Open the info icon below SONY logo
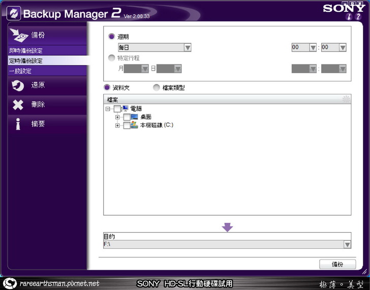Image resolution: width=370 pixels, height=290 pixels. 350,17
